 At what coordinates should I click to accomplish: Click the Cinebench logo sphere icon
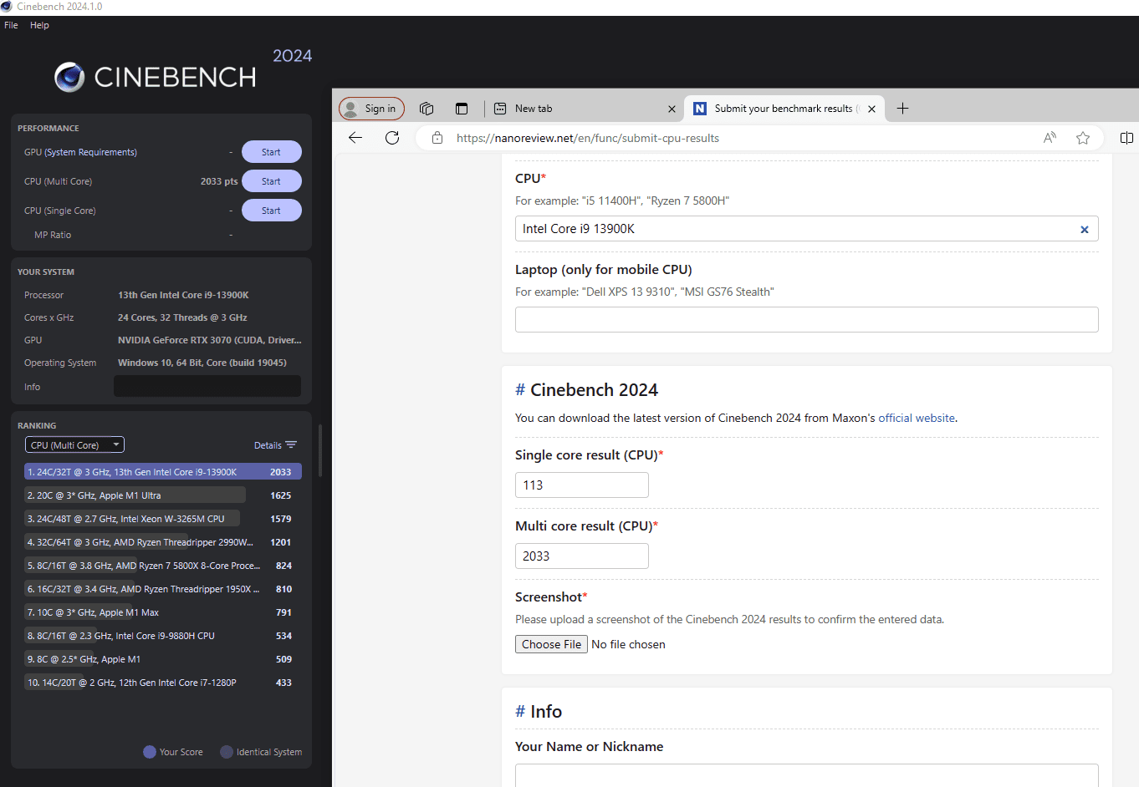coord(69,77)
